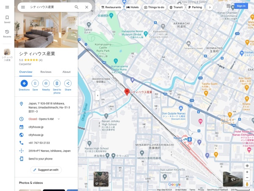The image size is (254, 191).
Task: Click the Saikoji temple marker
Action: click(88, 25)
